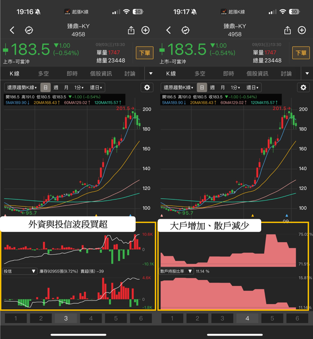Open 個股資訊 tab on right phone

[257, 74]
